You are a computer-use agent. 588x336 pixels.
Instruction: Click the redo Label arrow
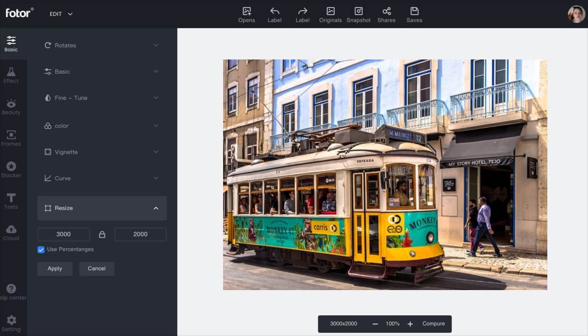302,11
